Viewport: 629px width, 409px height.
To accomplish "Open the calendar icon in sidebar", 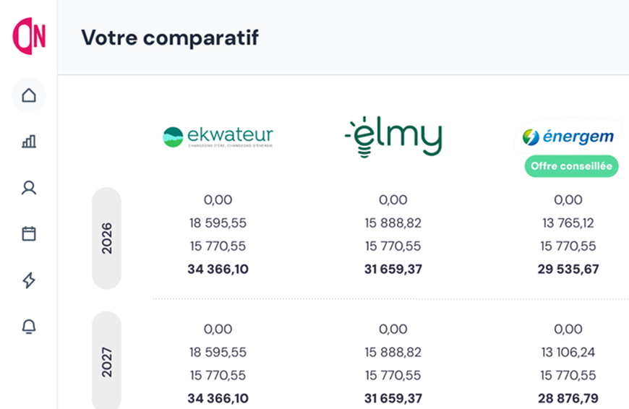I will pyautogui.click(x=29, y=234).
